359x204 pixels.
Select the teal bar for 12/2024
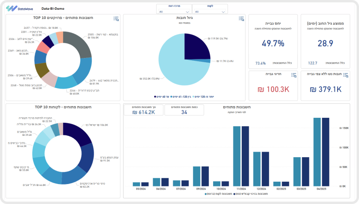click(x=257, y=169)
